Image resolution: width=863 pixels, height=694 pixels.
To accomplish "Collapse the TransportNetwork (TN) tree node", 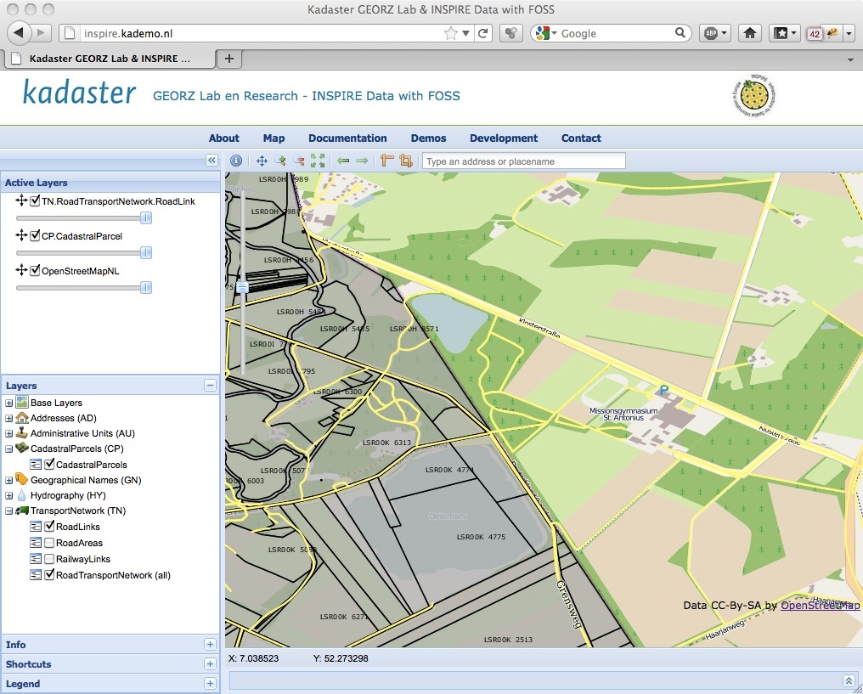I will [x=8, y=511].
